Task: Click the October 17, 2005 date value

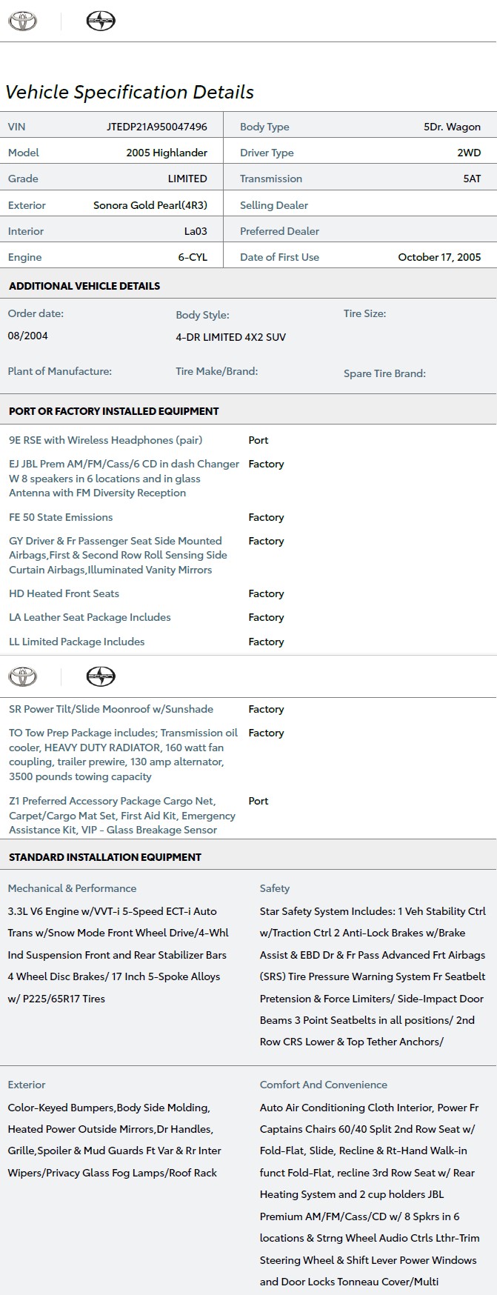Action: pos(439,257)
